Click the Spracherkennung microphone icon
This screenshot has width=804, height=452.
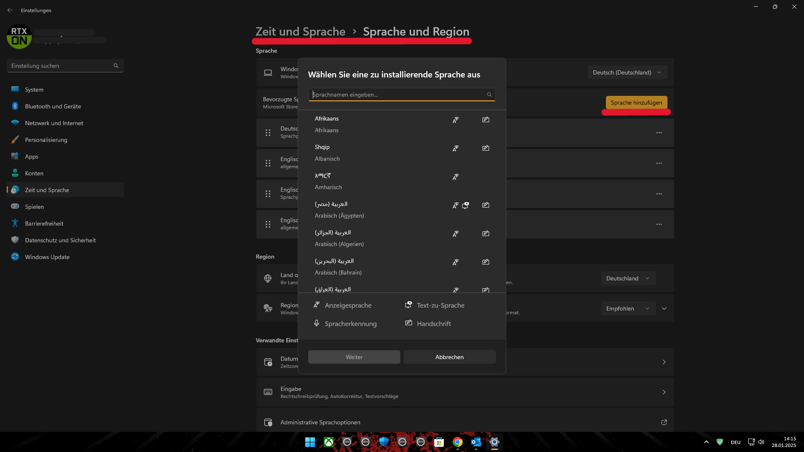(x=317, y=323)
